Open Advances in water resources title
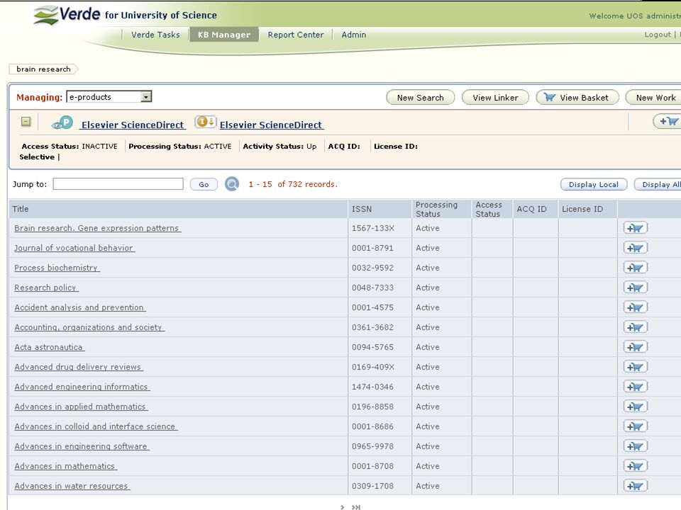The height and width of the screenshot is (510, 681). 72,486
